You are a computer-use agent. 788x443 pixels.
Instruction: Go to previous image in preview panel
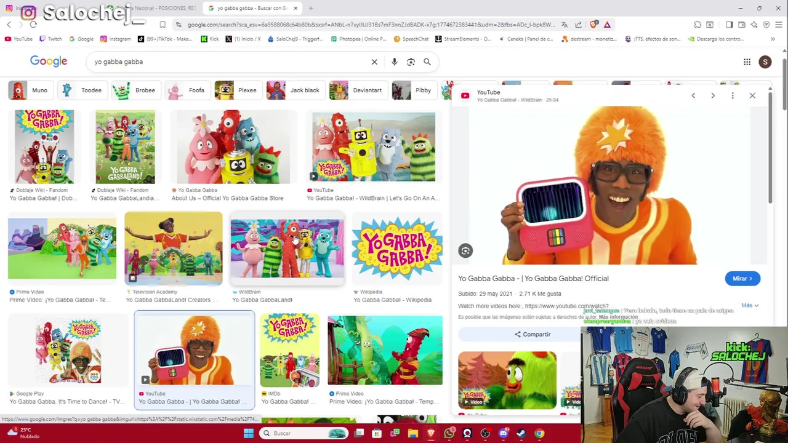tap(693, 95)
